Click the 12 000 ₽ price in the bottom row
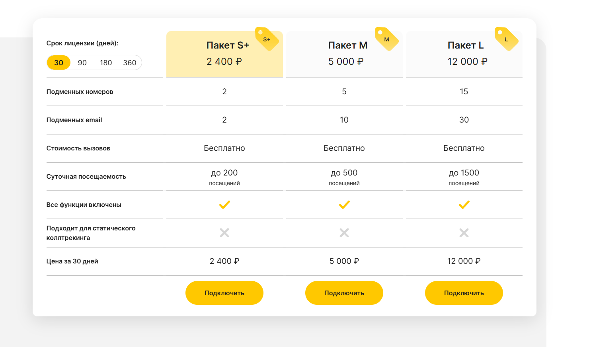Screen dimensions: 589x347 click(x=464, y=261)
